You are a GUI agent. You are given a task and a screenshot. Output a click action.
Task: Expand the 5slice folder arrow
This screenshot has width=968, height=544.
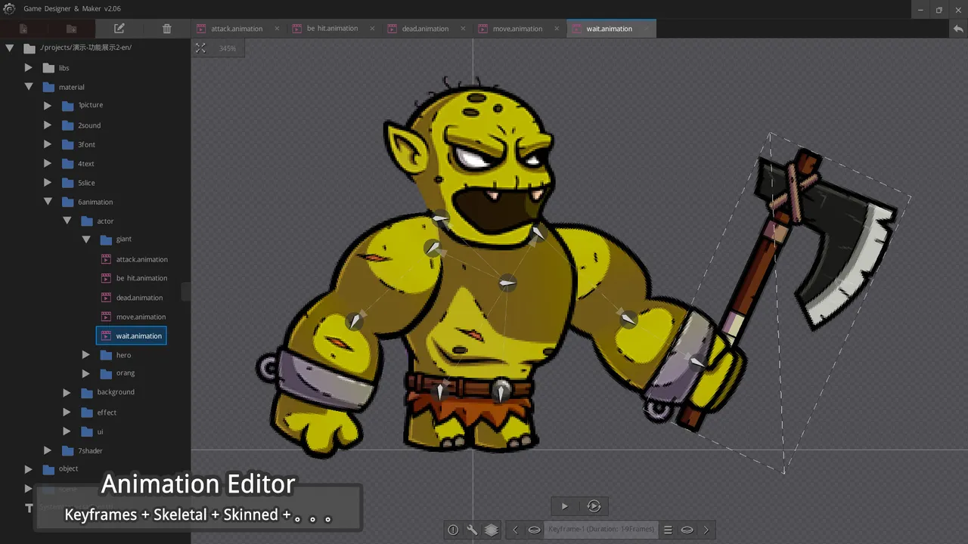click(x=48, y=182)
